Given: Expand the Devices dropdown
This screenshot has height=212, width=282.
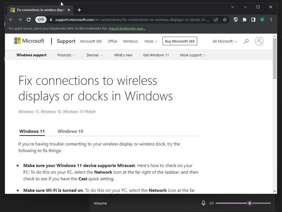Looking at the screenshot, I should tap(94, 55).
